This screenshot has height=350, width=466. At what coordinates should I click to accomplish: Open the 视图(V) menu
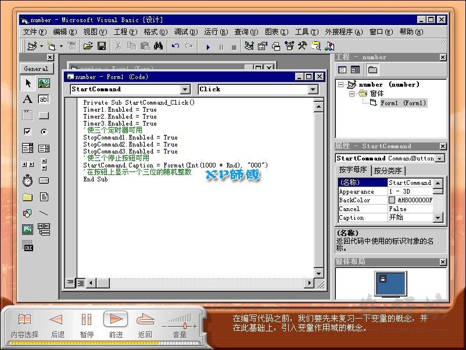95,32
